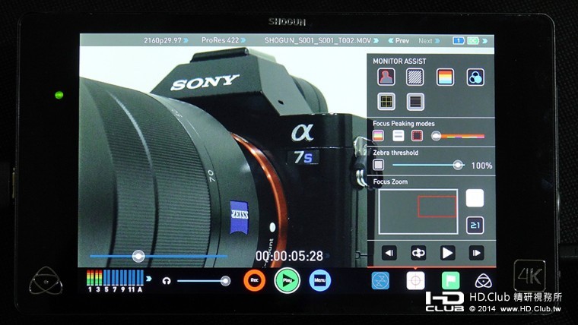Turn on the zebra stripes assist icon
578x325 pixels.
pos(415,77)
